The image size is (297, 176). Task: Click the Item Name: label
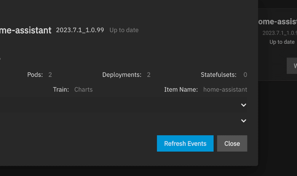click(181, 90)
